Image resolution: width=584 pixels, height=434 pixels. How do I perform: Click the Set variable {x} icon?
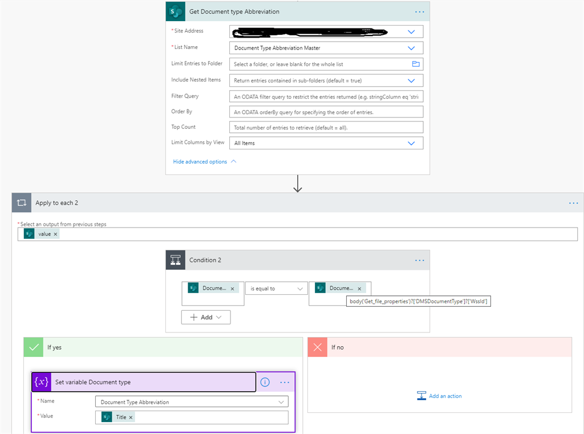tap(41, 382)
